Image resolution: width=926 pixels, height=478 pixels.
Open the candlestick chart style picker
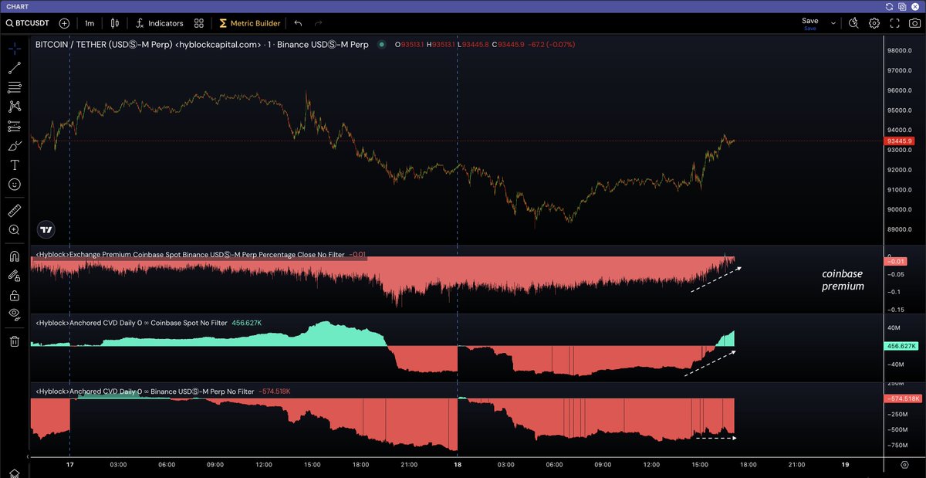[115, 23]
